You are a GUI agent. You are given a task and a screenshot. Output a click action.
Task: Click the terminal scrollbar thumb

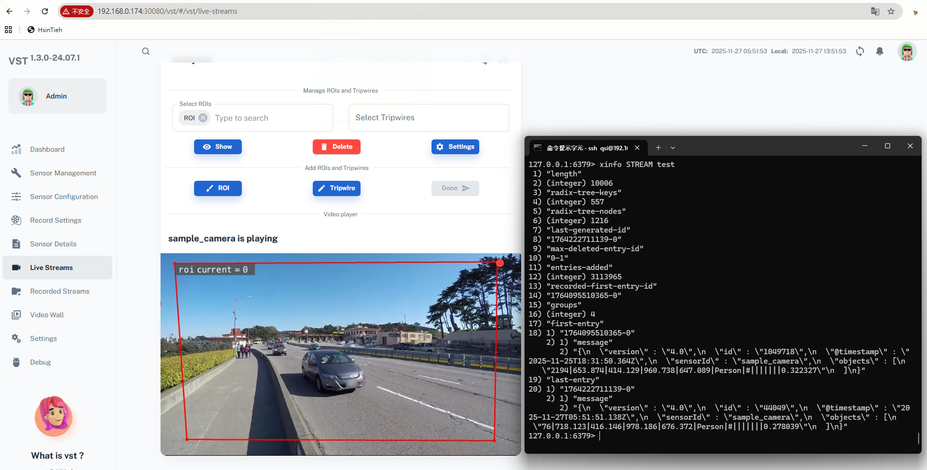[x=919, y=438]
